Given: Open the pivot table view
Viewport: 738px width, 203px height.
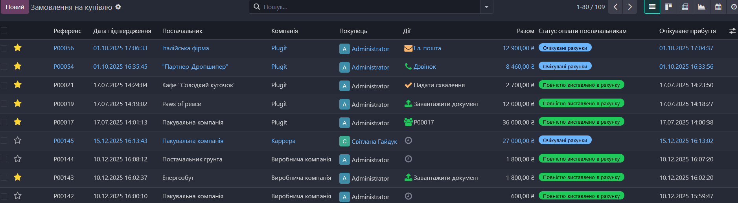Looking at the screenshot, I should pyautogui.click(x=685, y=7).
